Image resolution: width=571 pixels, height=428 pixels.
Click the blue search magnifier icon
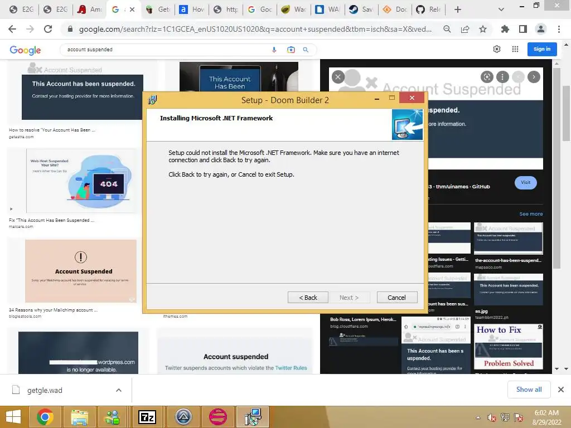[306, 50]
